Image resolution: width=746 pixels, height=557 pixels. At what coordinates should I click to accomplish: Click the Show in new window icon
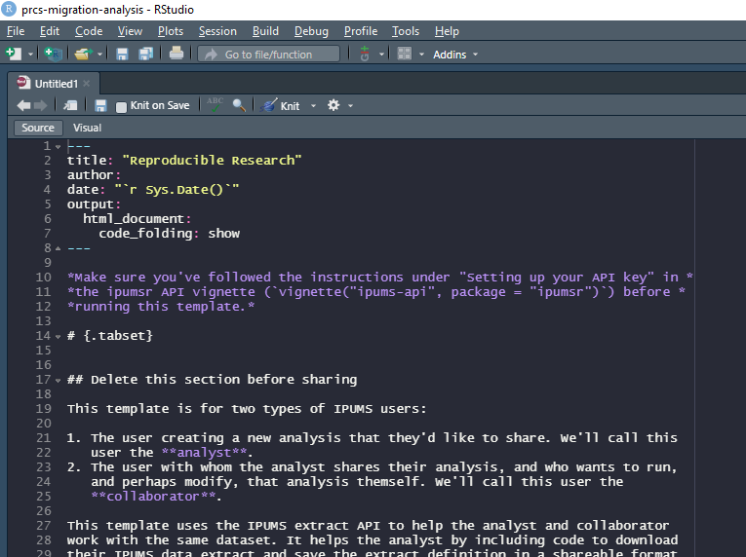70,105
